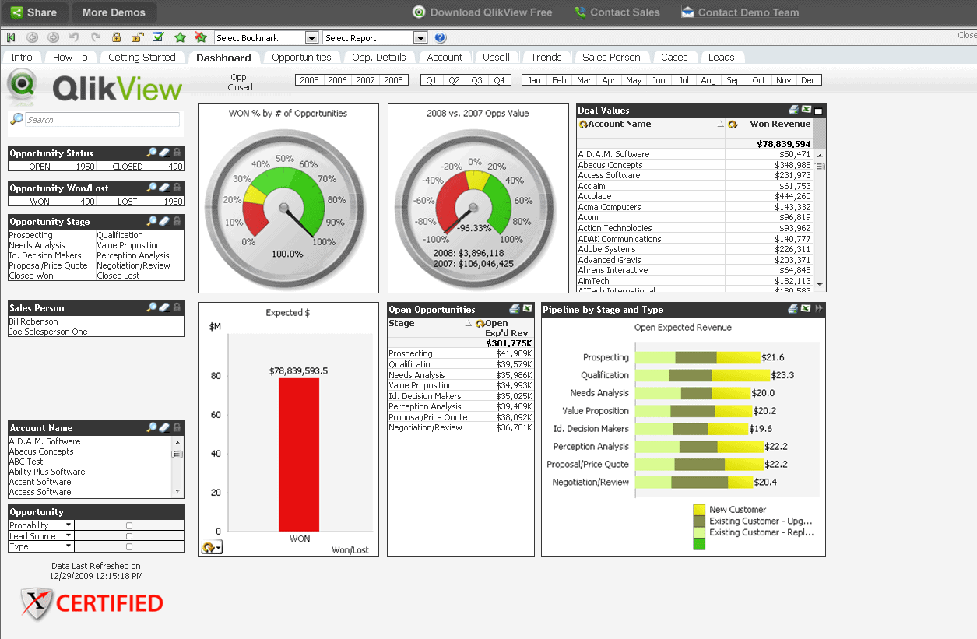Click the Clear selections toolbar icon

pyautogui.click(x=11, y=37)
